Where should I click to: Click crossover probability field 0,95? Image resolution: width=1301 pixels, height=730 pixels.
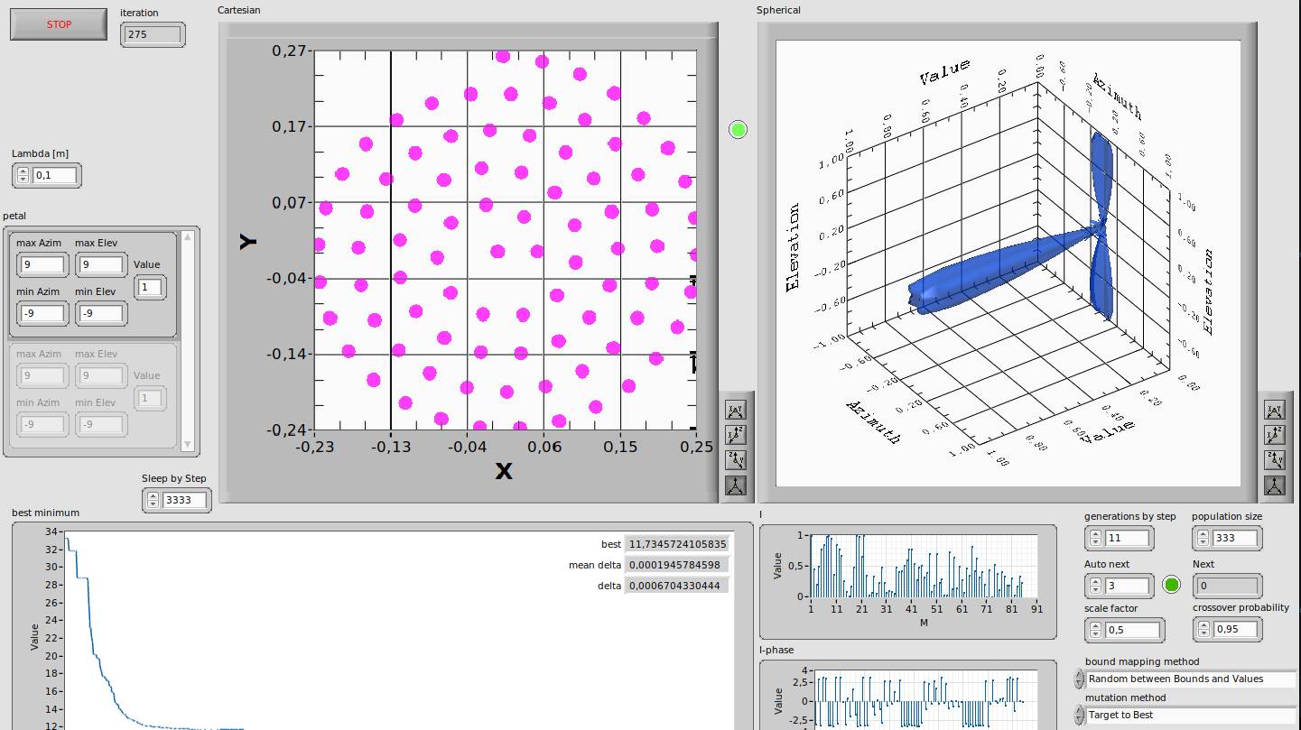[1235, 629]
